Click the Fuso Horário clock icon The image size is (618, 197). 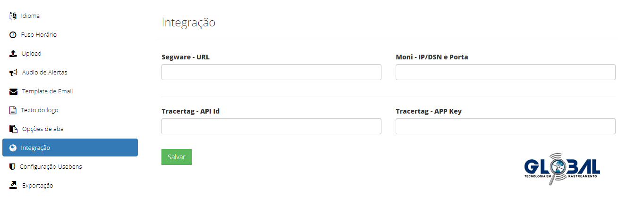[x=13, y=35]
